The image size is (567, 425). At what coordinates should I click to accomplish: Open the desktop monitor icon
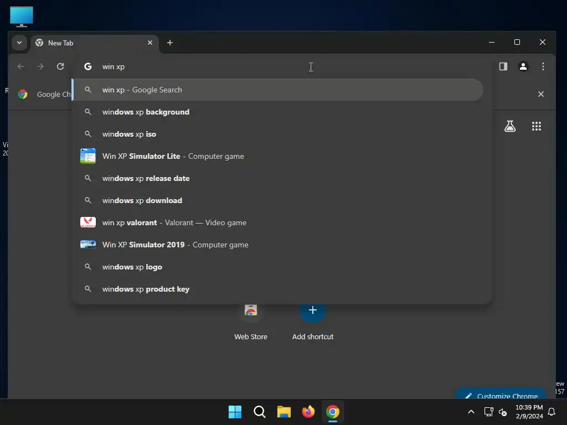(x=22, y=17)
